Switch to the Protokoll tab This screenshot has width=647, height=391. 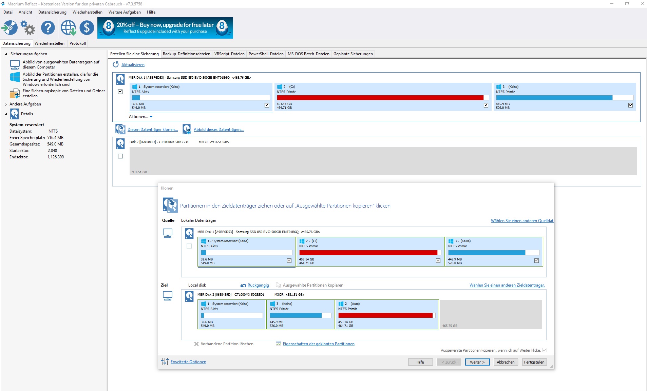(78, 43)
